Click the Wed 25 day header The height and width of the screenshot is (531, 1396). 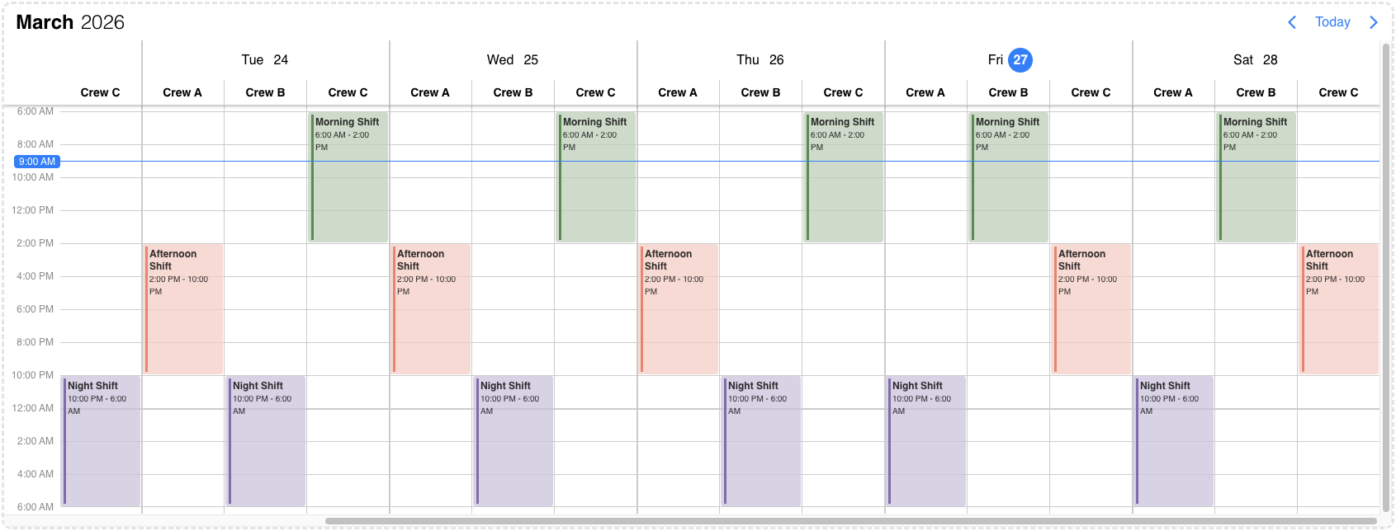513,60
